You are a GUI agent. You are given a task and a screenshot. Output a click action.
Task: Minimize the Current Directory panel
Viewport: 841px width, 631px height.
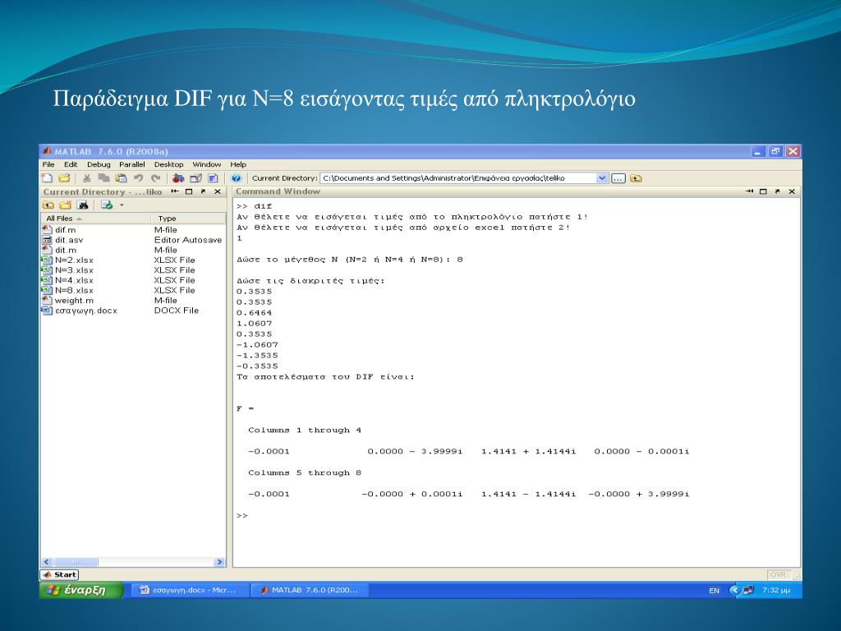[174, 191]
